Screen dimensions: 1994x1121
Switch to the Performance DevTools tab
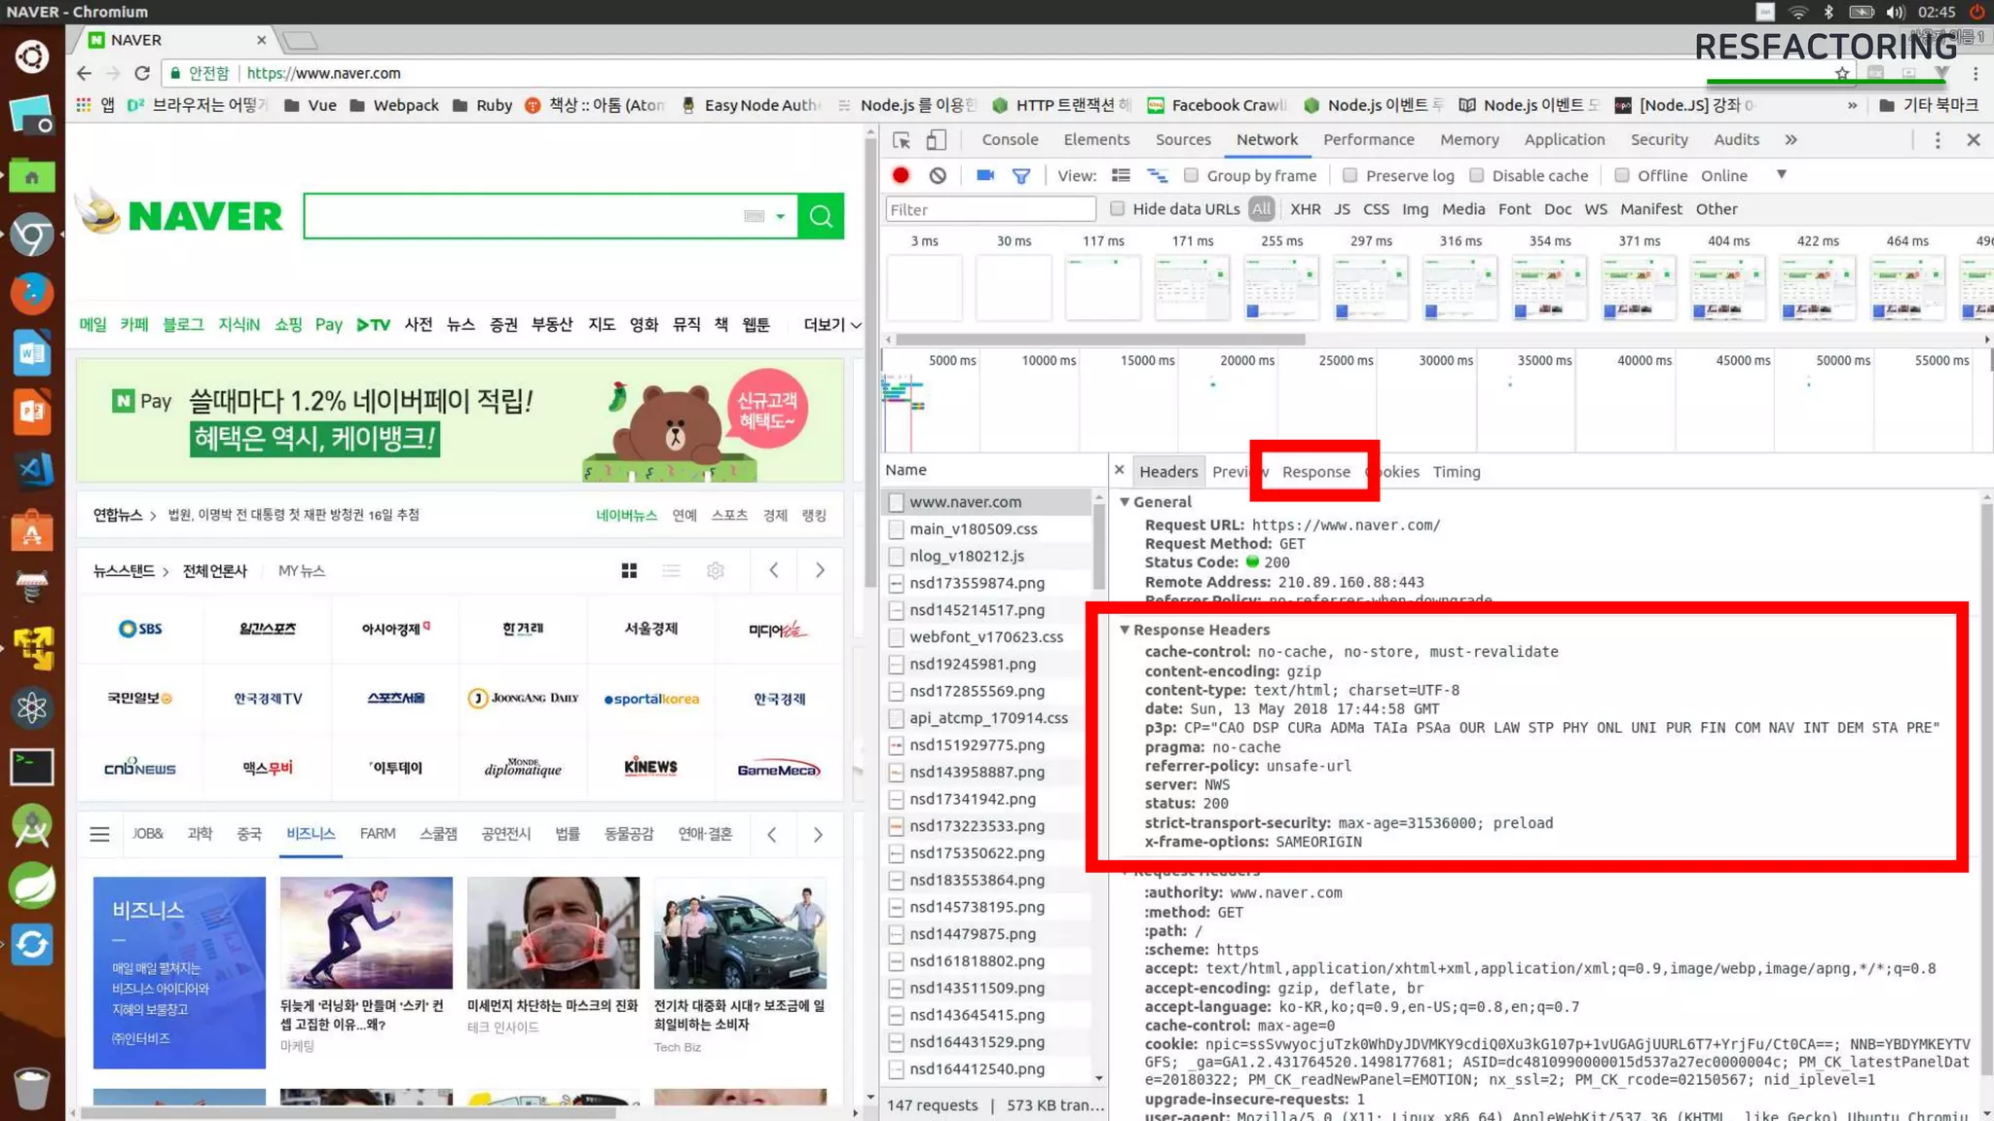pyautogui.click(x=1368, y=139)
